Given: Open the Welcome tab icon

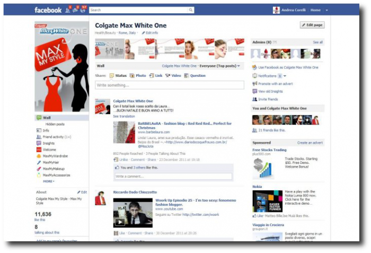Looking at the screenshot, I should click(x=39, y=150).
